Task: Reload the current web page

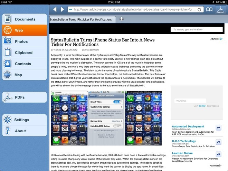Action: pos(199,10)
